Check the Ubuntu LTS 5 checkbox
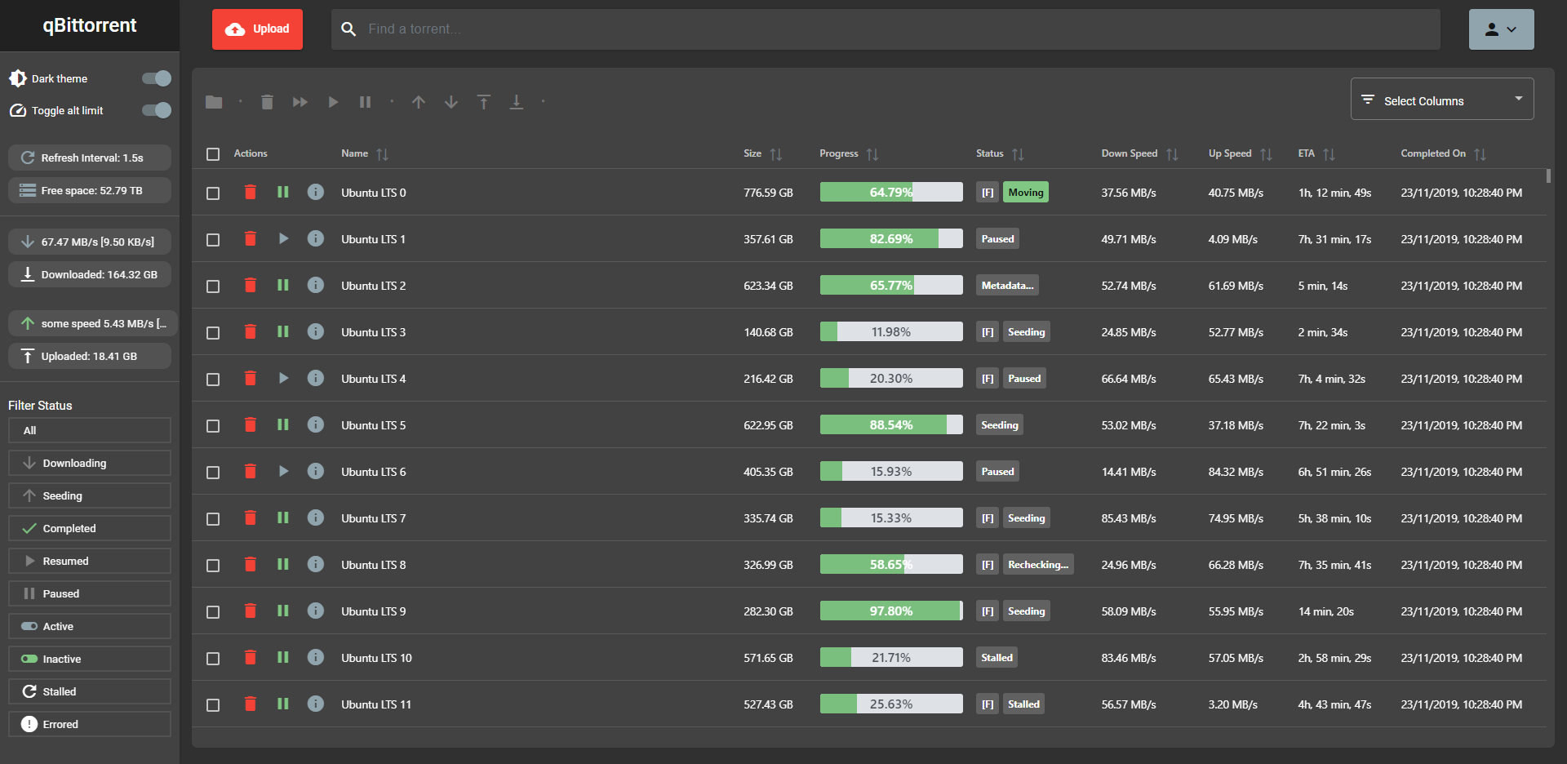This screenshot has width=1567, height=764. pos(213,426)
